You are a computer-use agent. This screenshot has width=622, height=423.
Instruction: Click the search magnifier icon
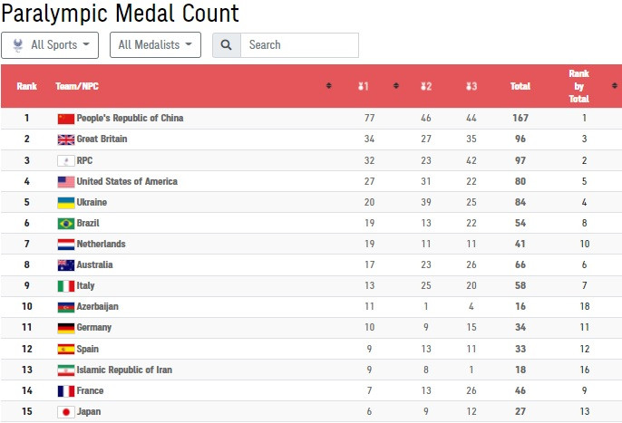click(x=226, y=45)
